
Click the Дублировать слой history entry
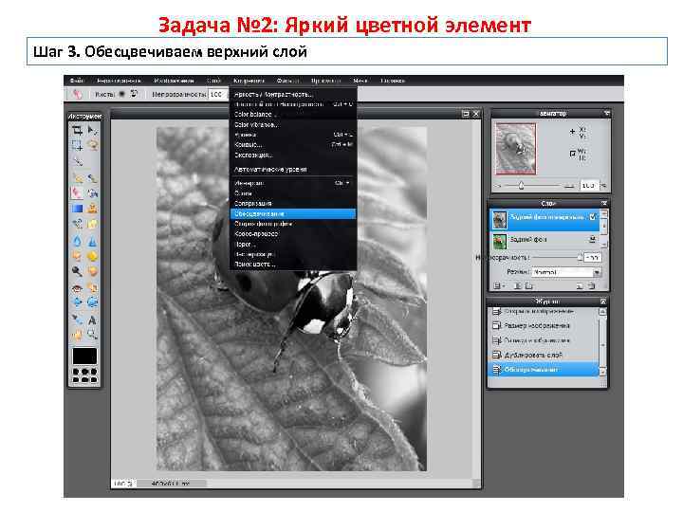[x=544, y=355]
